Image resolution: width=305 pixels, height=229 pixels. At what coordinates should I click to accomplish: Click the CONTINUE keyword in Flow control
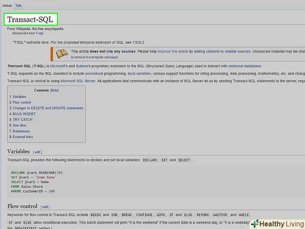pos(144,215)
